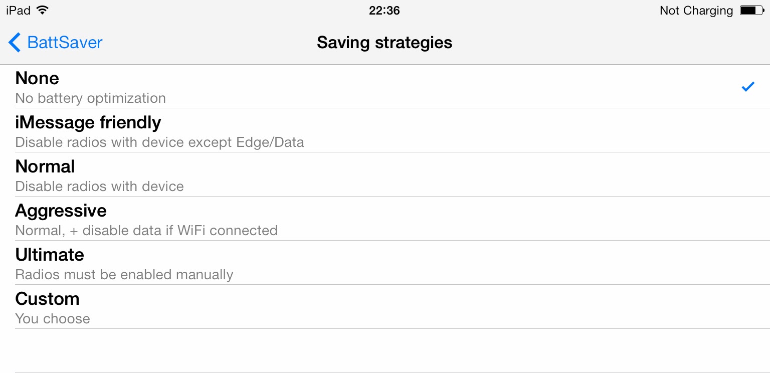The width and height of the screenshot is (770, 373).
Task: Tap the Not Charging status text
Action: [x=696, y=11]
